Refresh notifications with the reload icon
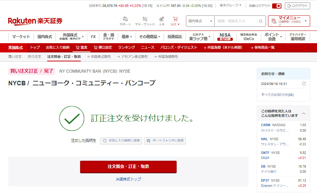 click(304, 84)
